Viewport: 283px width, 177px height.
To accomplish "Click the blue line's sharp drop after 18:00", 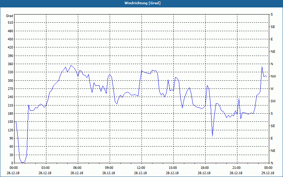I will (213, 136).
